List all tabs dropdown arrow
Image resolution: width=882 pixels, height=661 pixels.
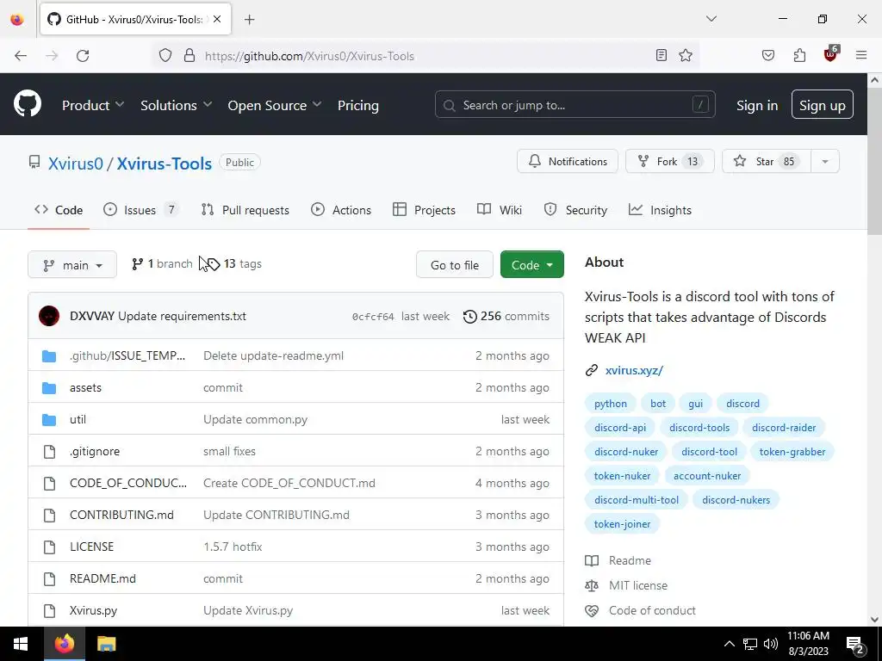(711, 19)
